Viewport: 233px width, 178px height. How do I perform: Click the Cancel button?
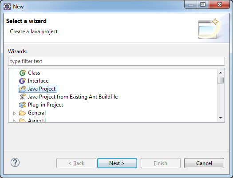(x=204, y=163)
